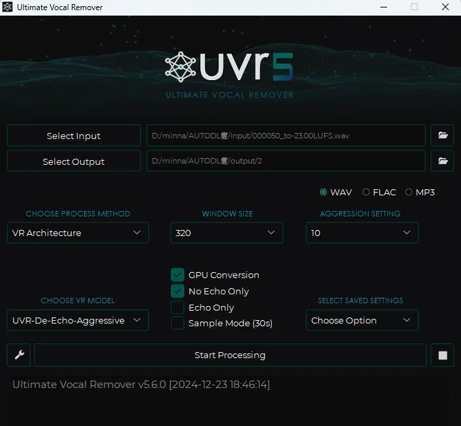The image size is (461, 426).
Task: Enable Echo Only checkbox
Action: pos(178,307)
